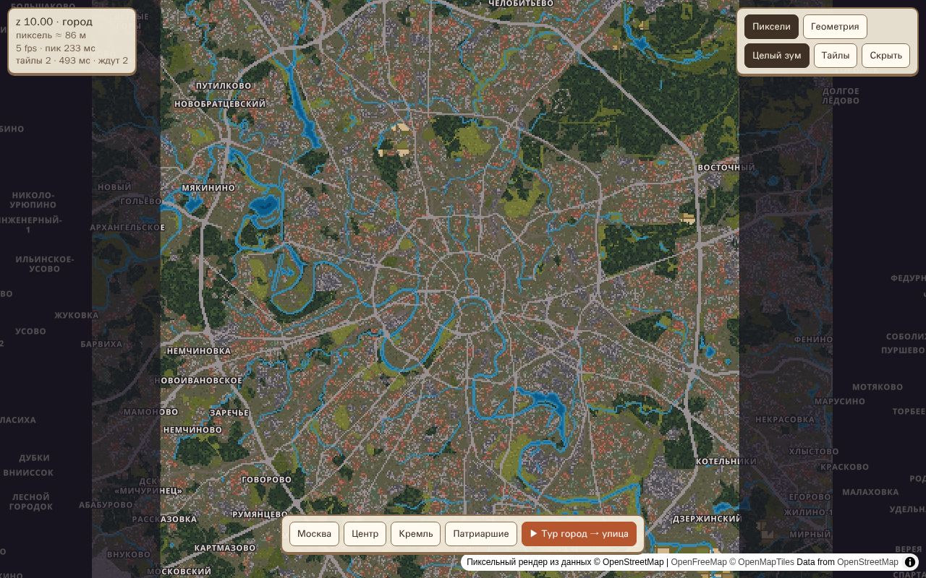Image resolution: width=926 pixels, height=578 pixels.
Task: Jump to the Москва preset view
Action: tap(314, 534)
